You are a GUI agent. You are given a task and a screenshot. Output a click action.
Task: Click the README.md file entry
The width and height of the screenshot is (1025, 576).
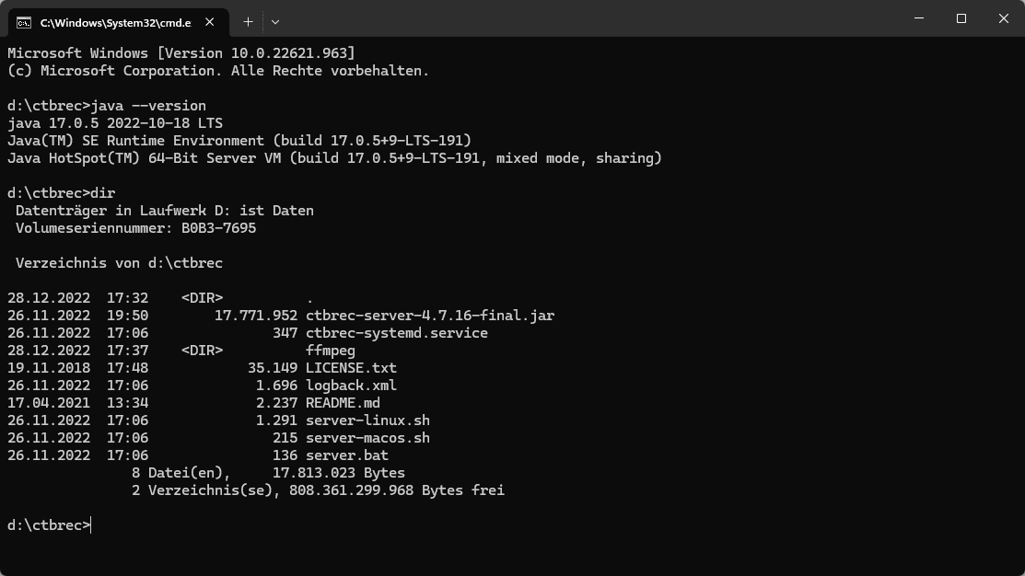[343, 403]
